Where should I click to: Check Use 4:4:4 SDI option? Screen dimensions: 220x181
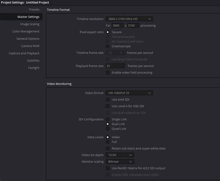(x=108, y=100)
